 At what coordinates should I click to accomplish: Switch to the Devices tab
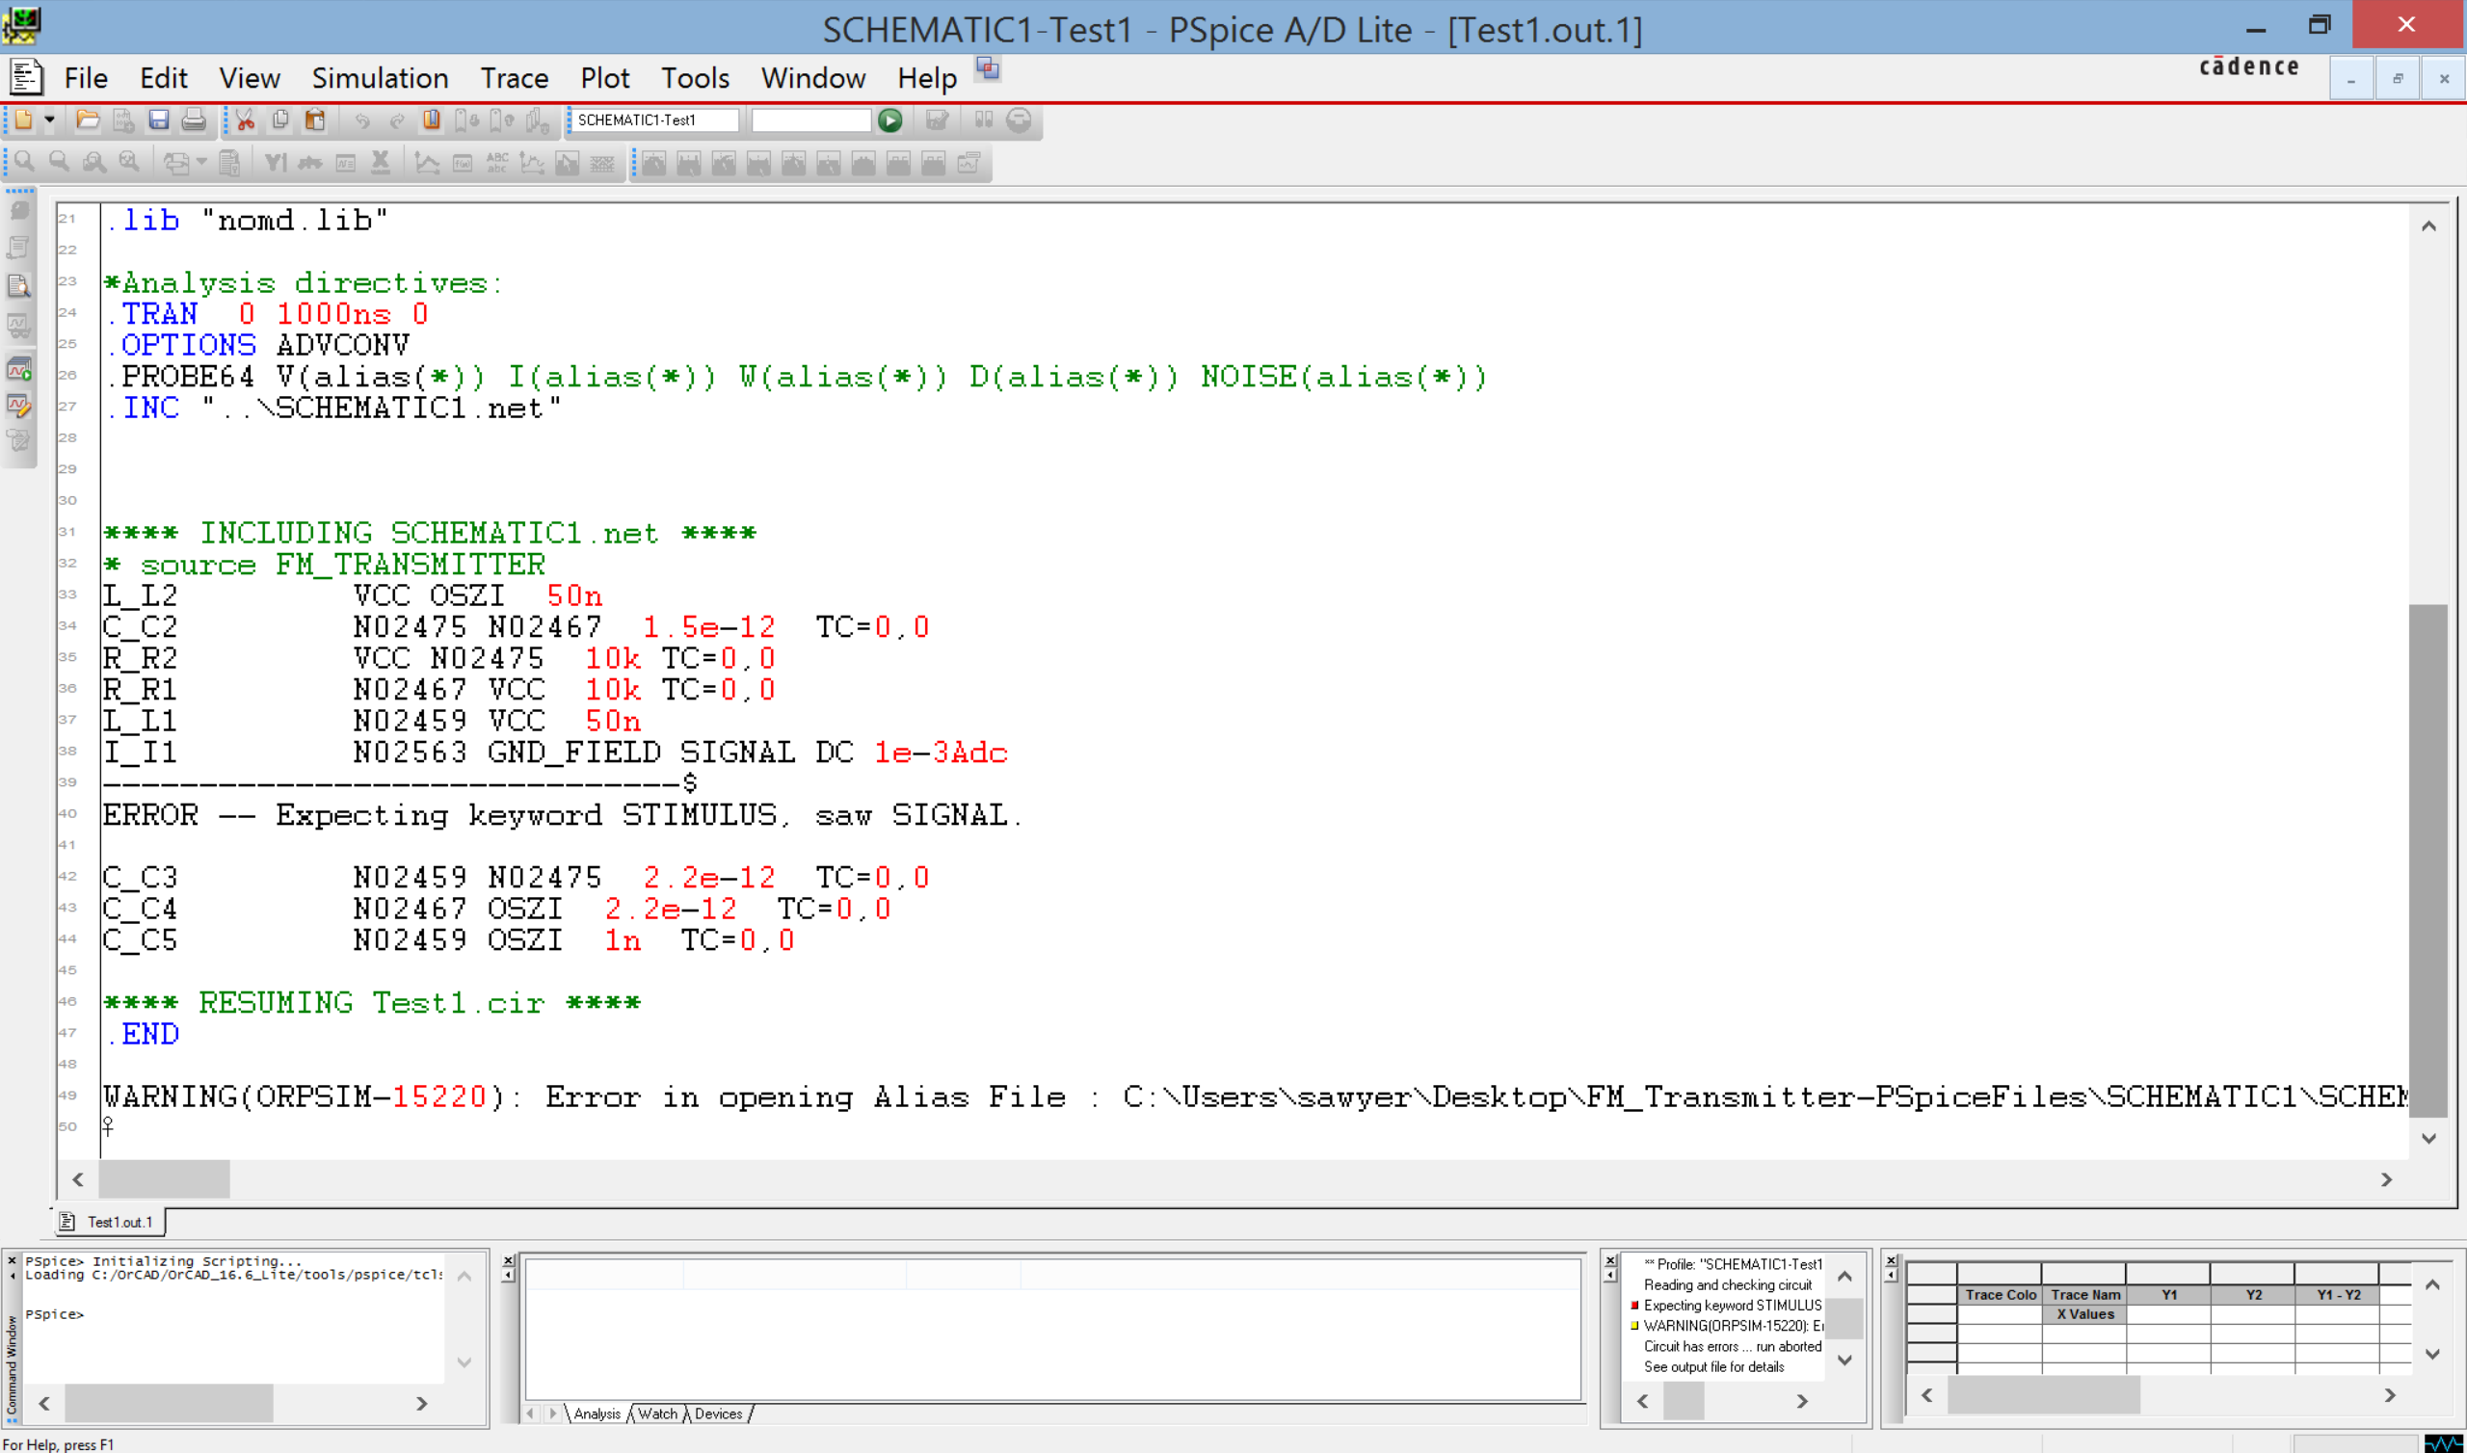point(719,1413)
